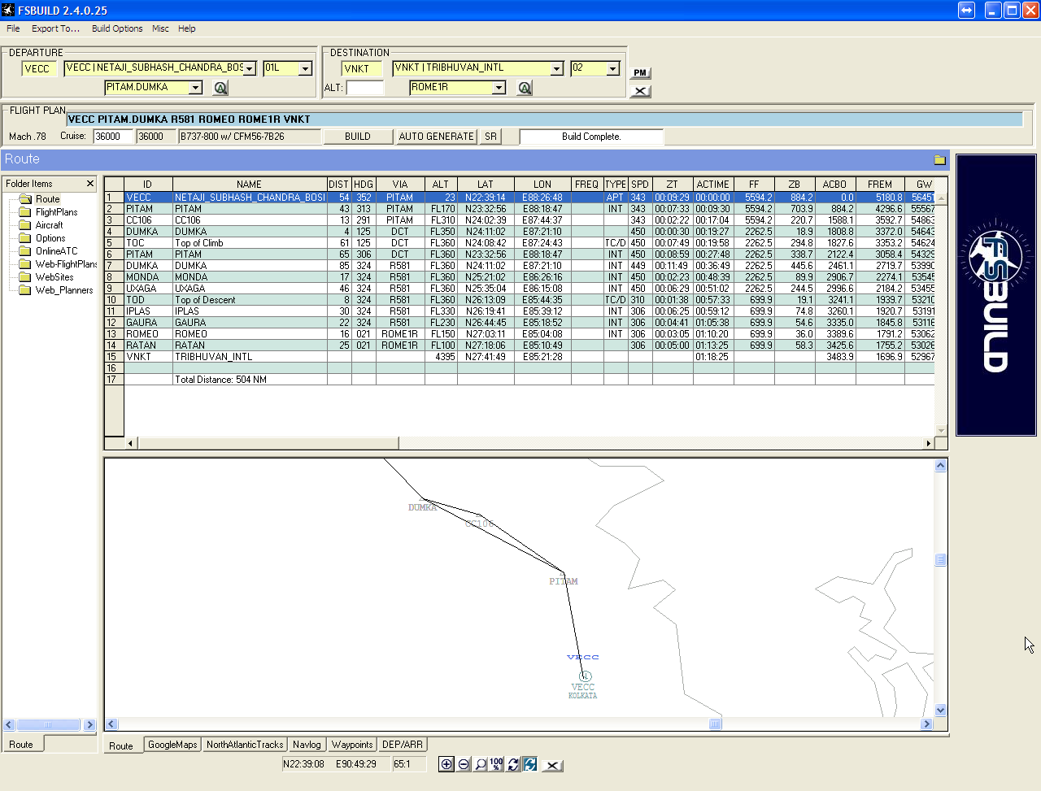1041x791 pixels.
Task: Click the blue highlighted refresh icon
Action: (x=530, y=764)
